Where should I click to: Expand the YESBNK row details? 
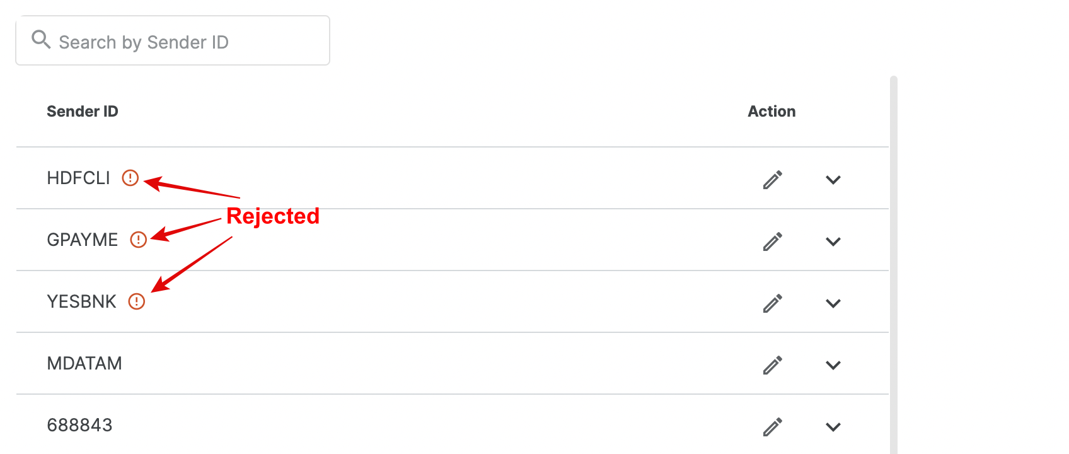[833, 303]
